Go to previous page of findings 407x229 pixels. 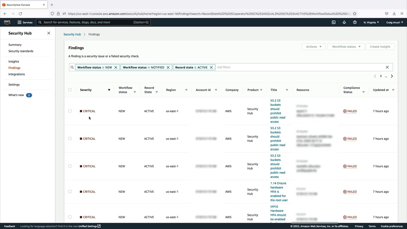pyautogui.click(x=375, y=76)
